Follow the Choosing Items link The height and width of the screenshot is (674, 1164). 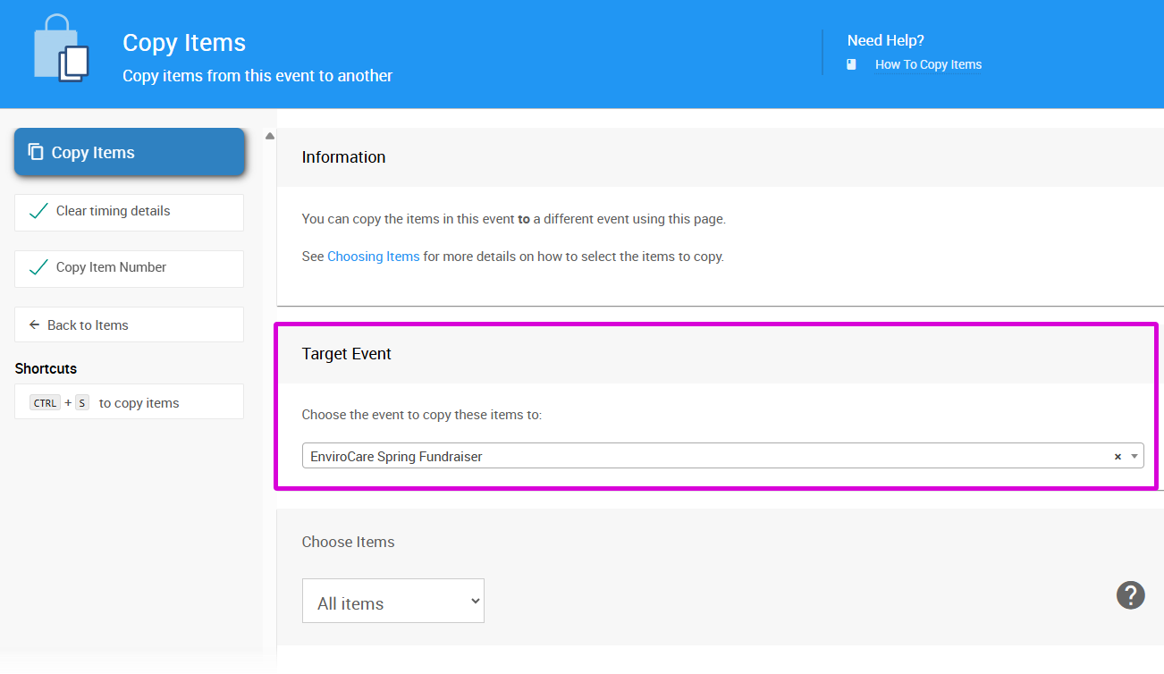[x=373, y=257]
